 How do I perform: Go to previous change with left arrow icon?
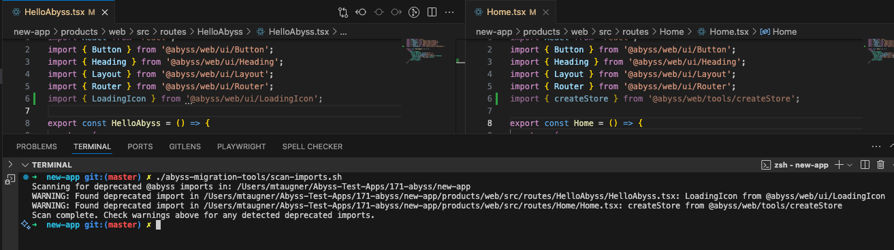coord(361,12)
